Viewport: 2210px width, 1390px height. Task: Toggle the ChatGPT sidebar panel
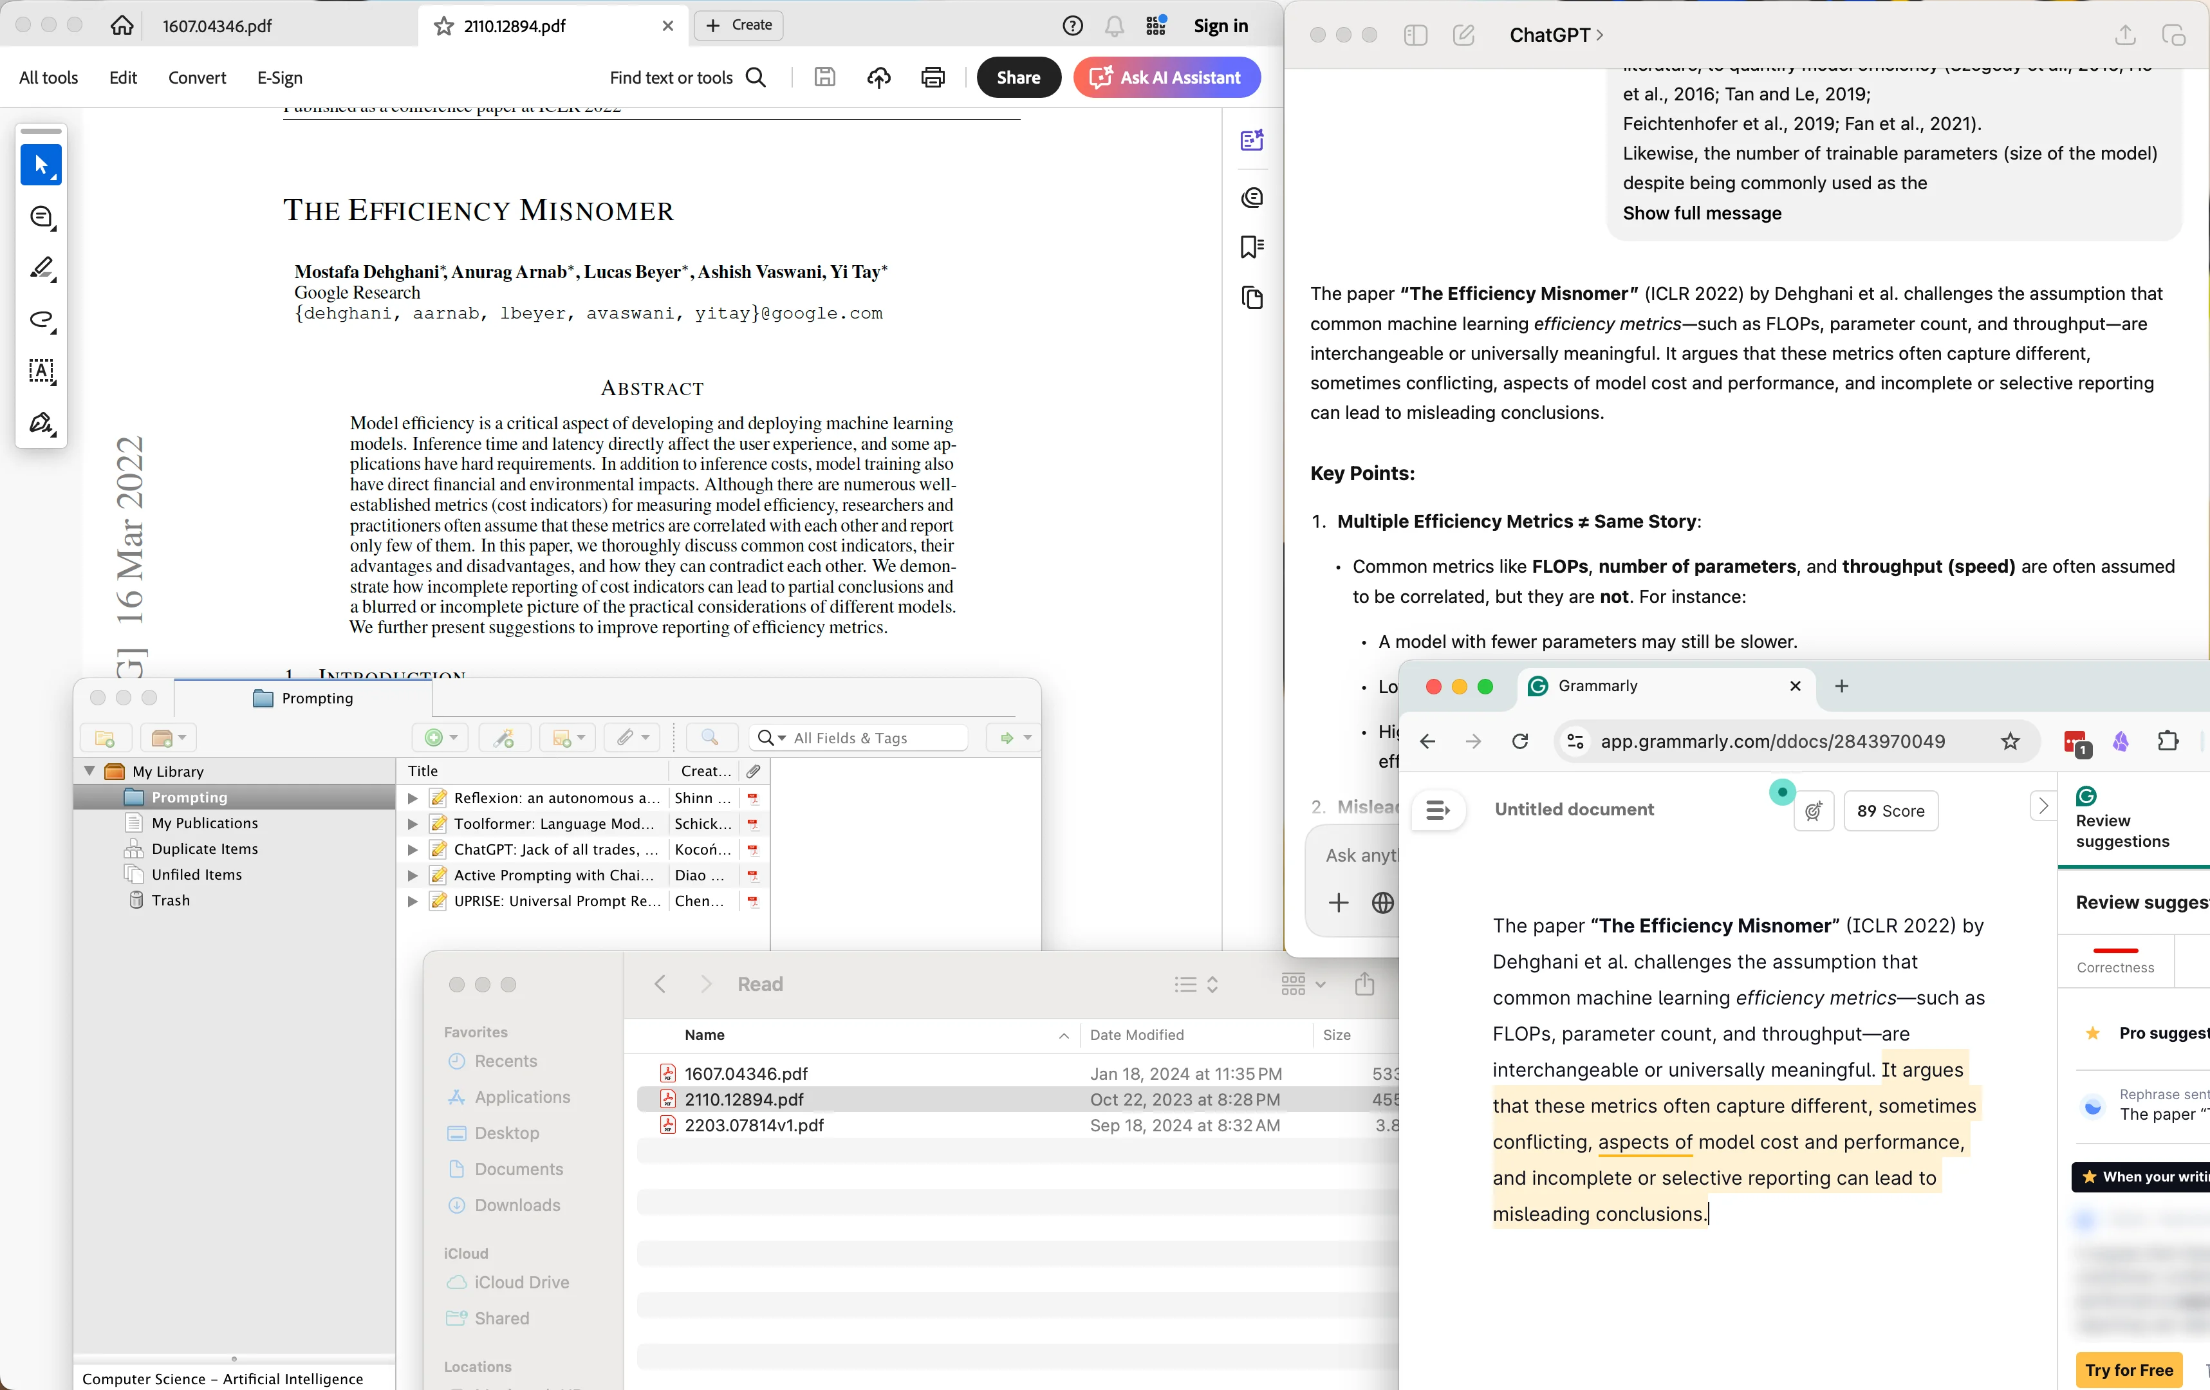tap(1415, 36)
